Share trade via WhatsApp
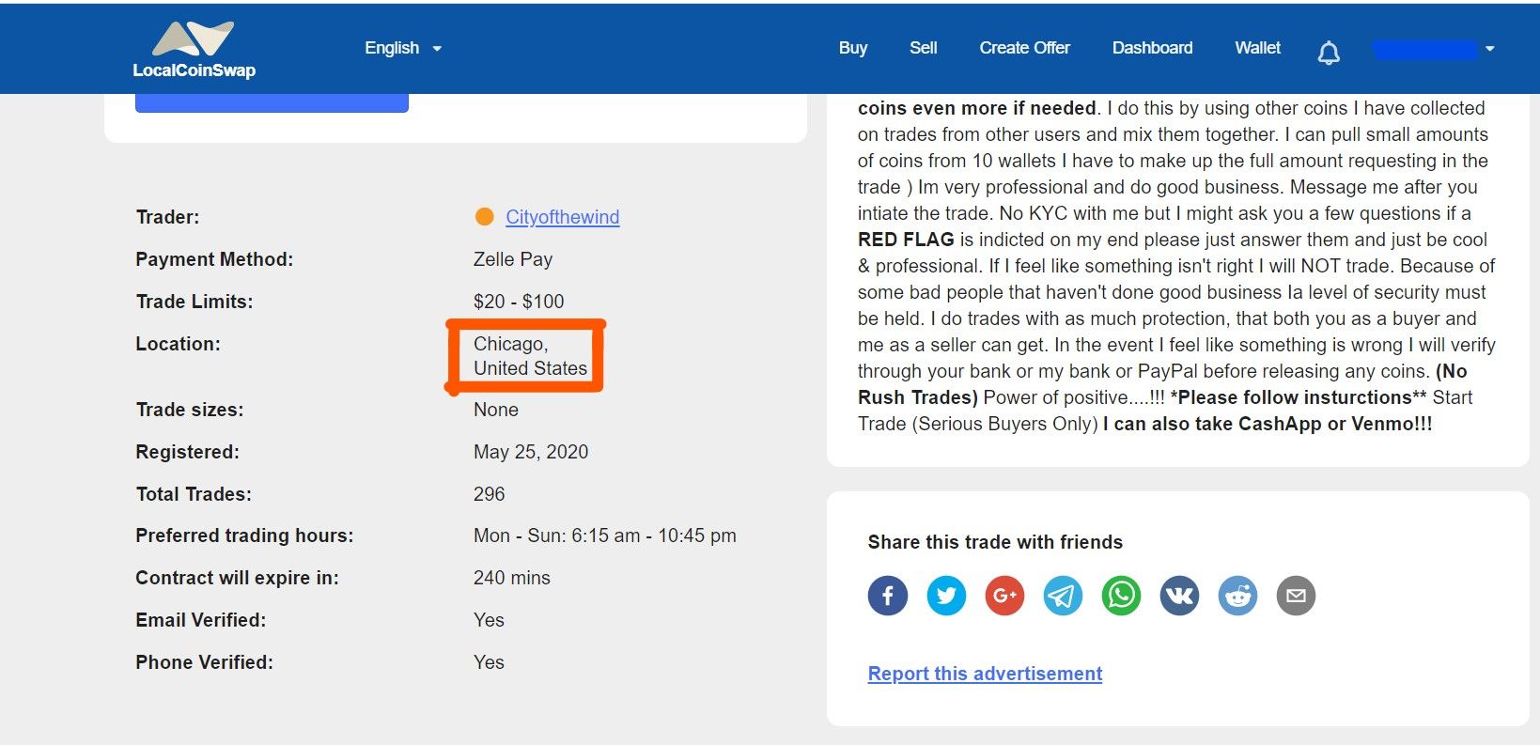Viewport: 1540px width, 745px height. pos(1121,596)
